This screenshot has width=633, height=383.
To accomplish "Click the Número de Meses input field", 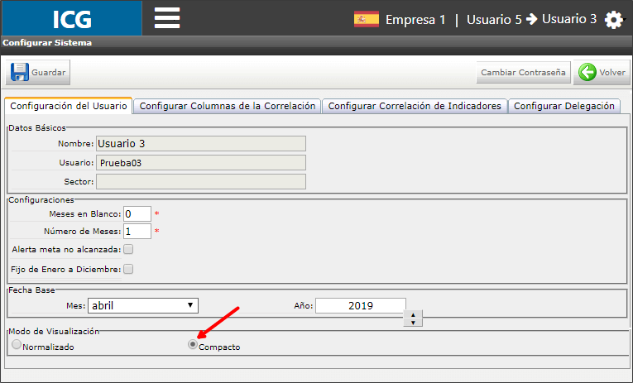I will (x=137, y=232).
